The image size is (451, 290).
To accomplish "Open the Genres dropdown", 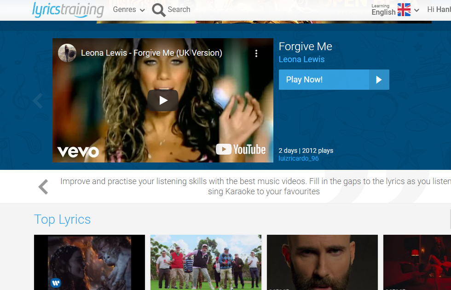I will [x=128, y=9].
